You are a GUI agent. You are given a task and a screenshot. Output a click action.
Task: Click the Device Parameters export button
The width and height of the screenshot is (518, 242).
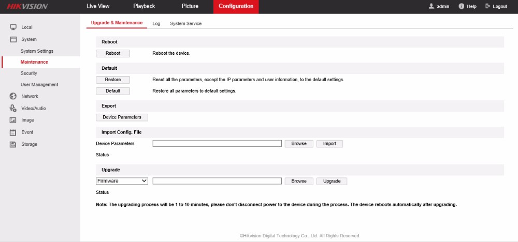[122, 117]
